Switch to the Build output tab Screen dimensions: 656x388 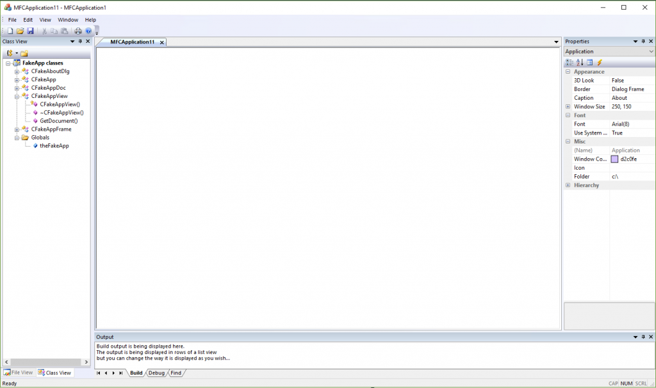pos(136,373)
